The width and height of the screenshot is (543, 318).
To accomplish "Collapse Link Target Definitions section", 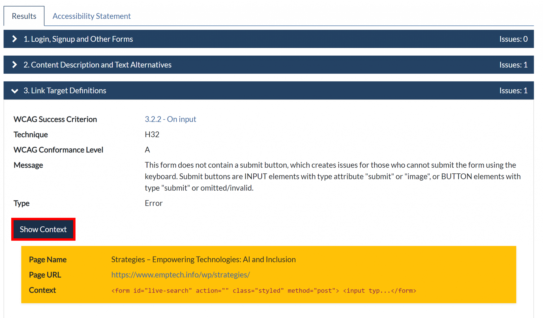I will point(65,91).
